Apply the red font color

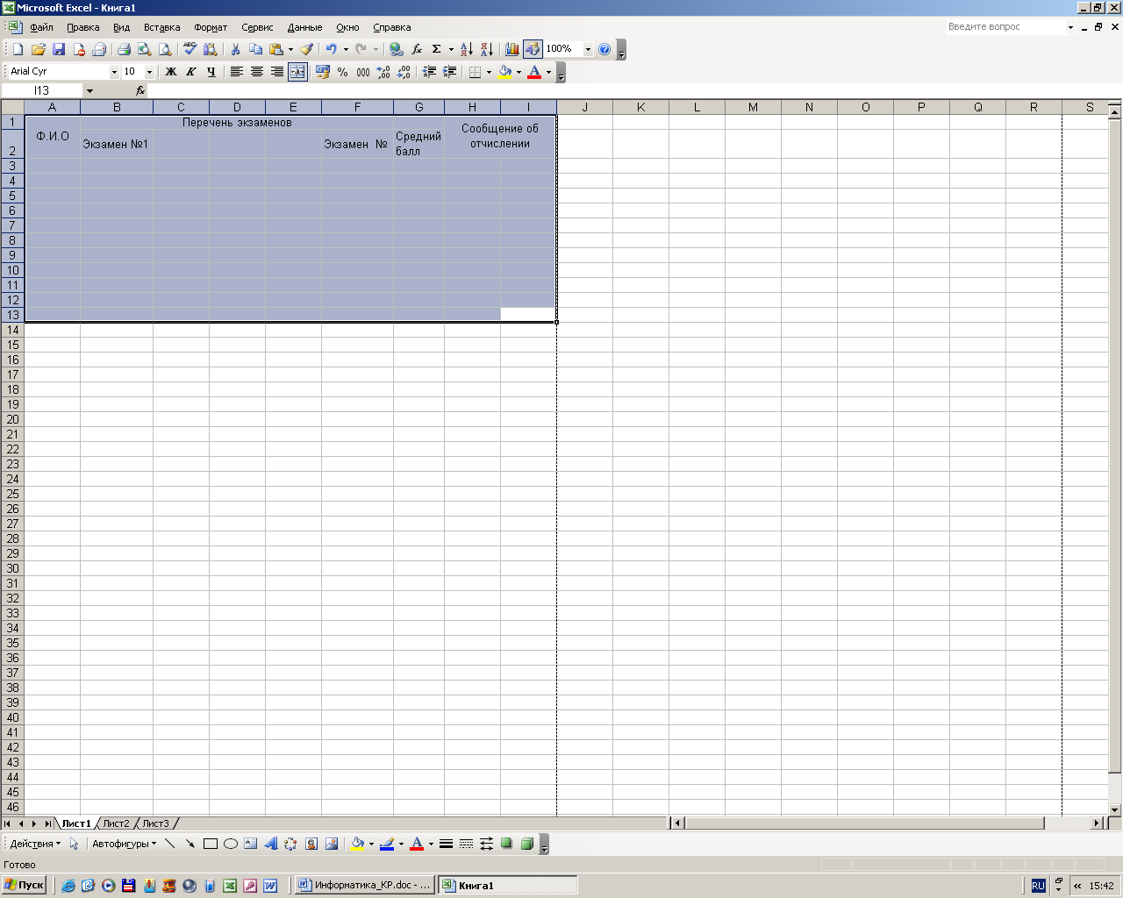pos(534,72)
